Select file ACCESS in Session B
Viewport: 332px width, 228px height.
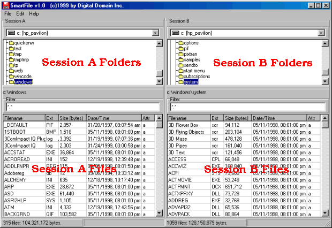pyautogui.click(x=177, y=159)
